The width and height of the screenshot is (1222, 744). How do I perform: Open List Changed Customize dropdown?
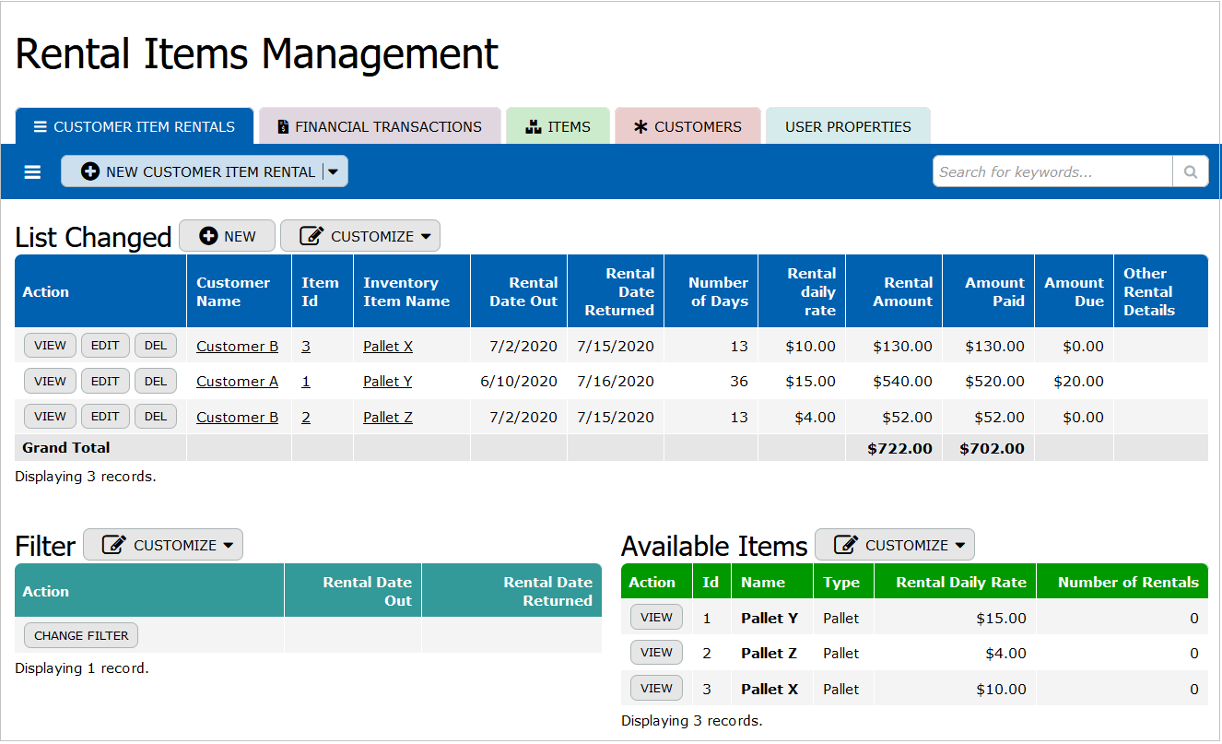tap(360, 237)
